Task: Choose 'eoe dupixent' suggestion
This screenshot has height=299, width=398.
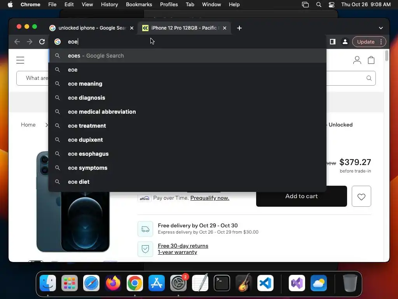Action: click(187, 140)
